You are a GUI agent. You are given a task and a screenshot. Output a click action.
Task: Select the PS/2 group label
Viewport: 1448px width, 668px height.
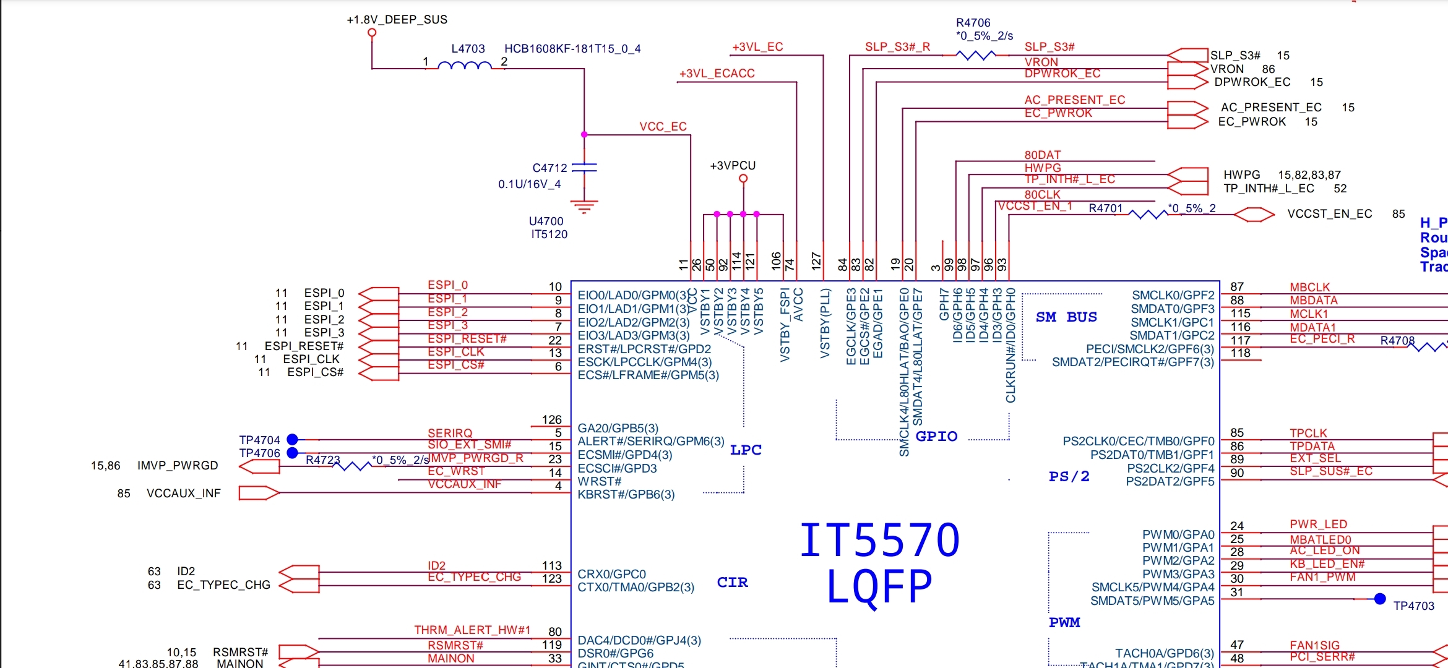tap(1069, 476)
